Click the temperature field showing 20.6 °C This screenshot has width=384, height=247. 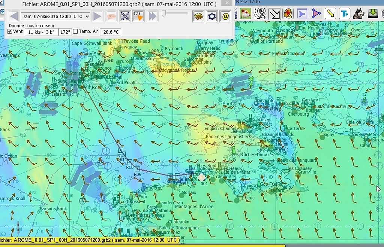coord(111,32)
